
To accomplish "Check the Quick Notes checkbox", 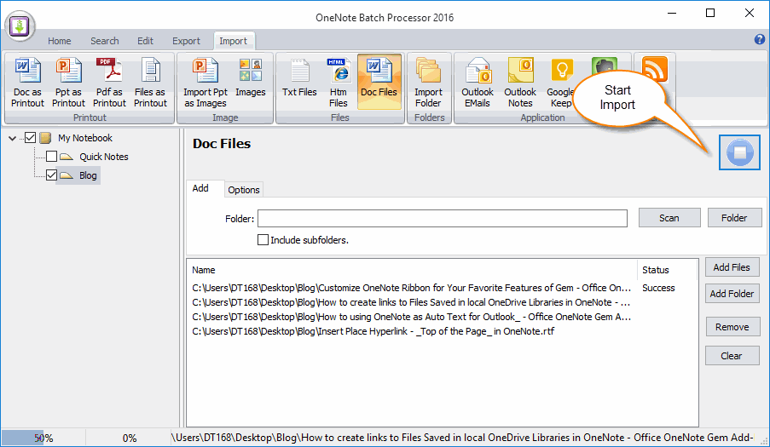I will (x=51, y=157).
